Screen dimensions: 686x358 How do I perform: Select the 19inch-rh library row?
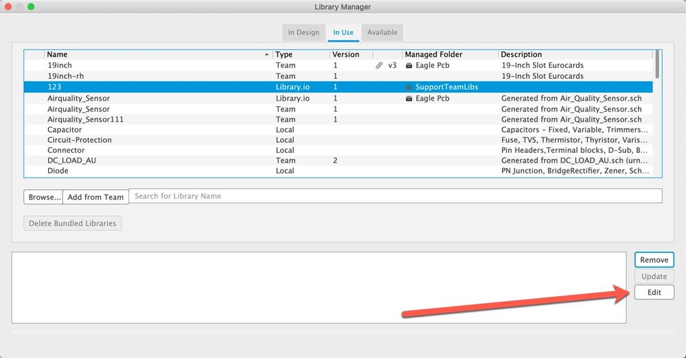click(x=338, y=76)
